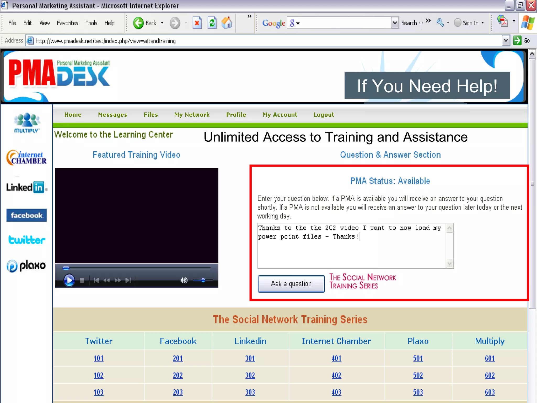Go to browser Home page icon

point(227,23)
